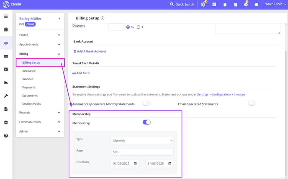This screenshot has height=179, width=288.
Task: Enable Automatically Generate Monthly Statements toggle
Action: coord(147,103)
